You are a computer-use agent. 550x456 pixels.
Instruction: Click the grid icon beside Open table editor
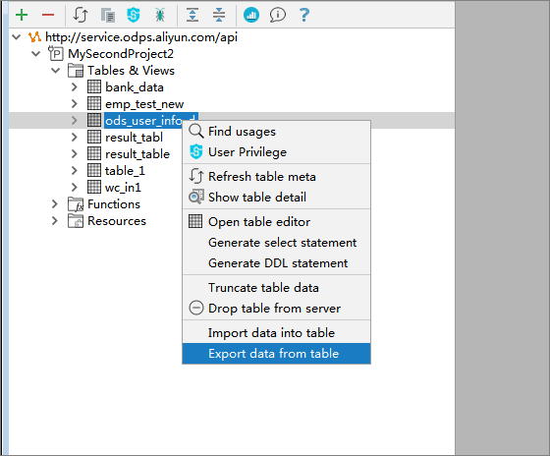pos(195,221)
